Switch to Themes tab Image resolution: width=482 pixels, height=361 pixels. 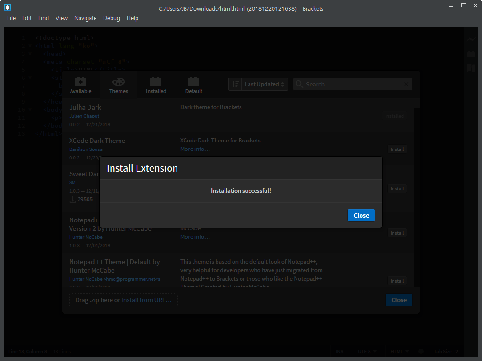click(118, 85)
